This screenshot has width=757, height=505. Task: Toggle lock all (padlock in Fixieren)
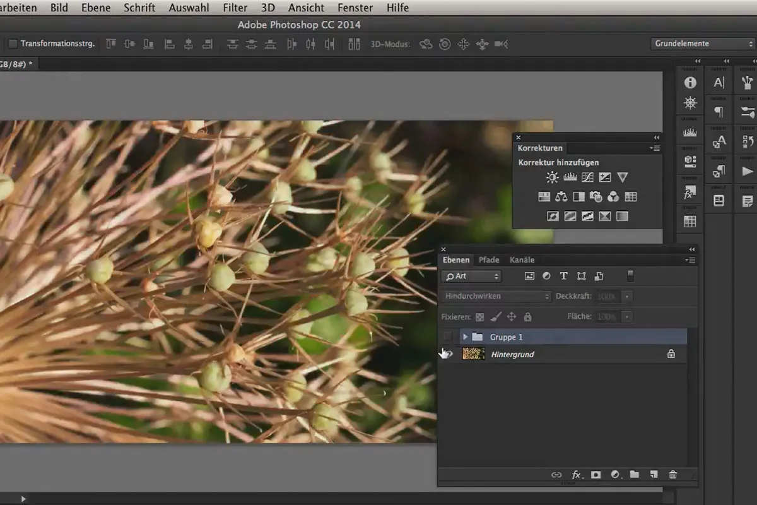point(527,317)
